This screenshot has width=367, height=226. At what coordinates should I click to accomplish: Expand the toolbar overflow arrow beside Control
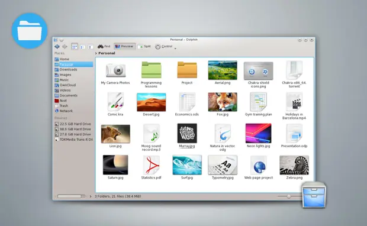pyautogui.click(x=175, y=49)
